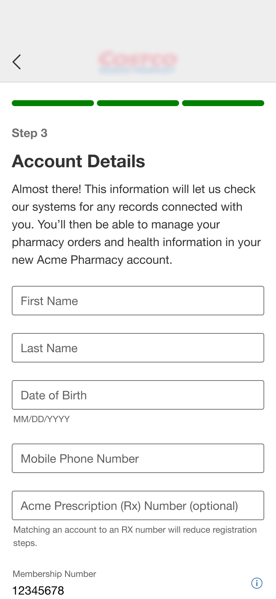
Task: Select the Step 3 heading
Action: [x=30, y=133]
